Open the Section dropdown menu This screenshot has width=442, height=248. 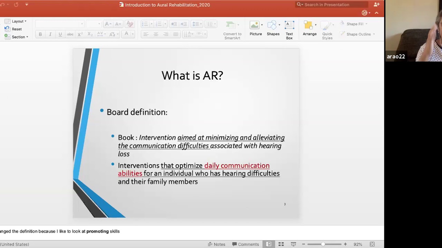[16, 37]
